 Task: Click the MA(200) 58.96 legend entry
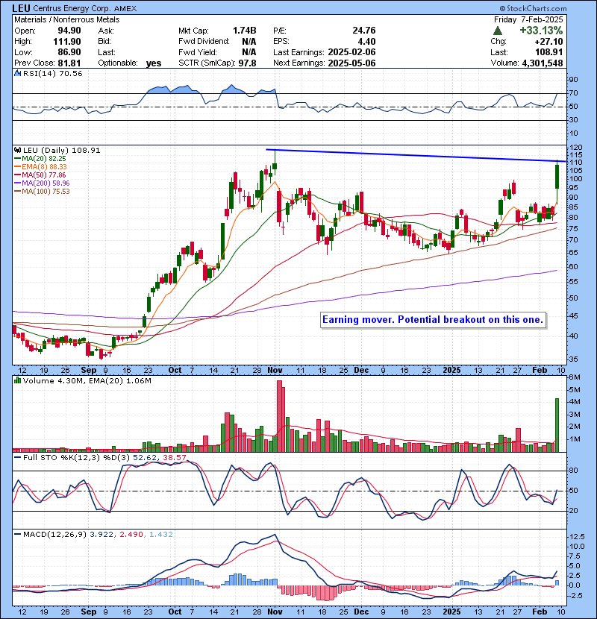[42, 183]
